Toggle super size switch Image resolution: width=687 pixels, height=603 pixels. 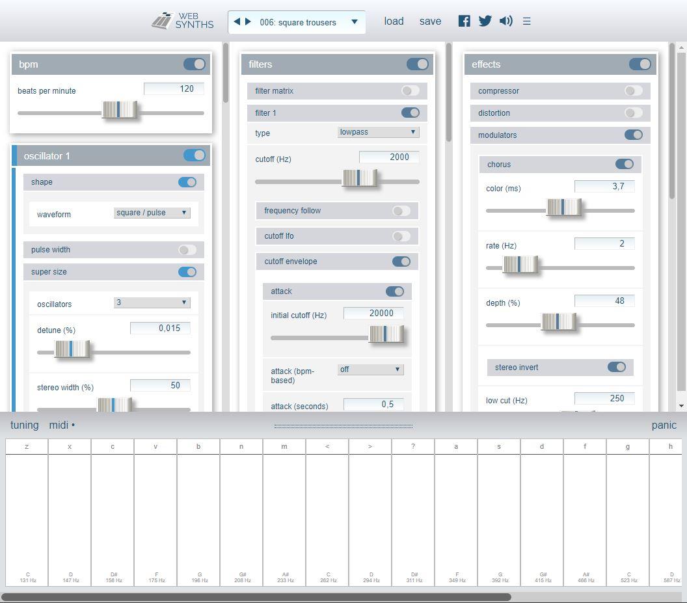tap(187, 272)
